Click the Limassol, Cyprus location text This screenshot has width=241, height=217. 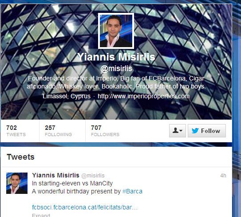coord(67,96)
